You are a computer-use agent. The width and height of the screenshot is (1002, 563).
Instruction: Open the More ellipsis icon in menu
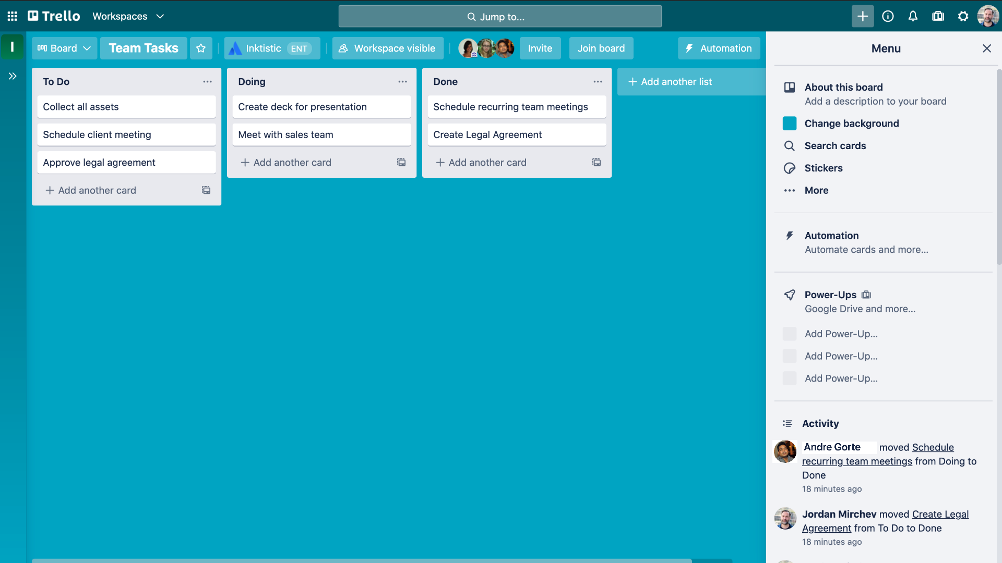pyautogui.click(x=790, y=190)
